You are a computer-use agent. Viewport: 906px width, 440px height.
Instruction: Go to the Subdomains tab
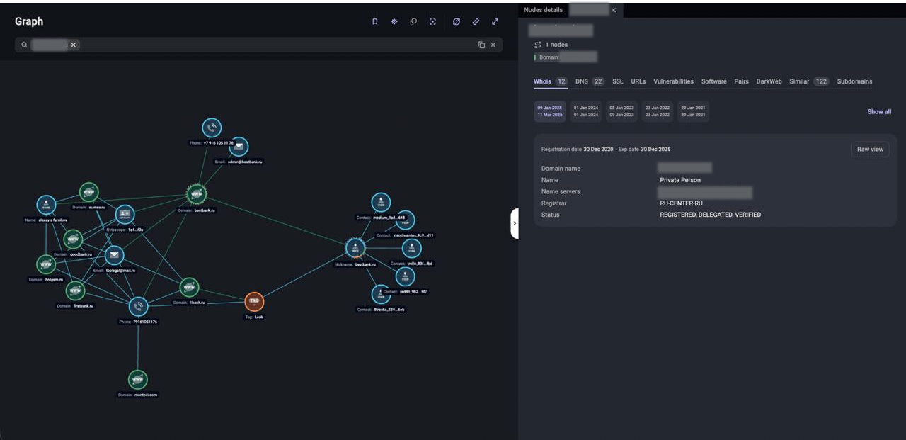coord(854,81)
